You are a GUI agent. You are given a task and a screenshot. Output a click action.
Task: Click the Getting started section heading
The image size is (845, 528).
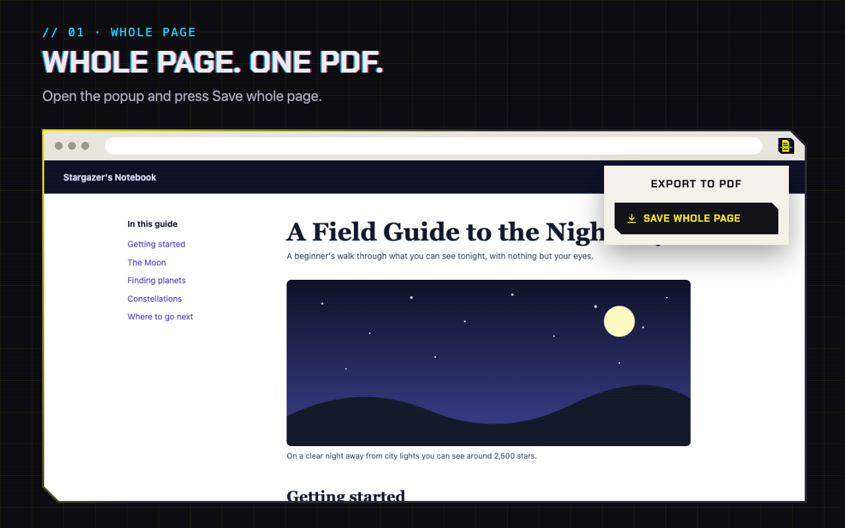point(346,496)
